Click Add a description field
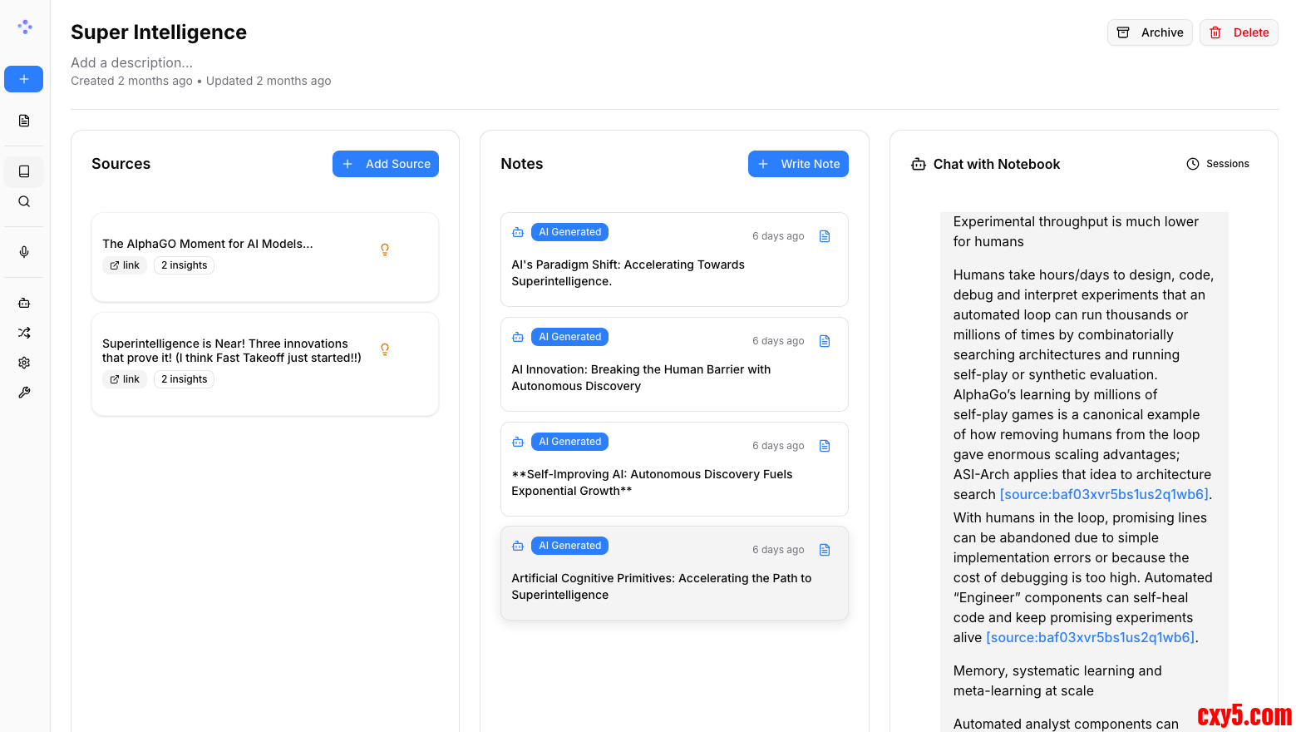Screen dimensions: 1296x732 132,62
